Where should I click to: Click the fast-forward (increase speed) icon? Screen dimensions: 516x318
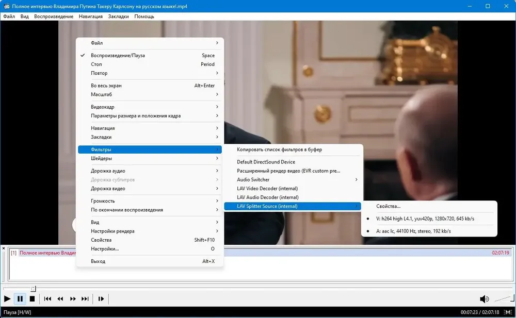[x=73, y=298]
